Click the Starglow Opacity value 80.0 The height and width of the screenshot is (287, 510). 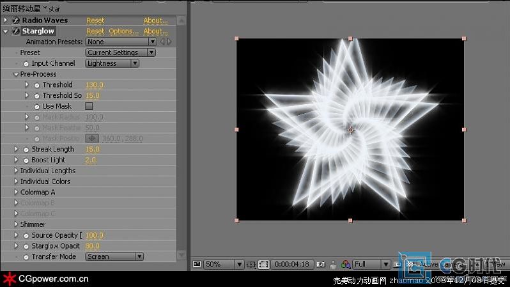click(93, 246)
